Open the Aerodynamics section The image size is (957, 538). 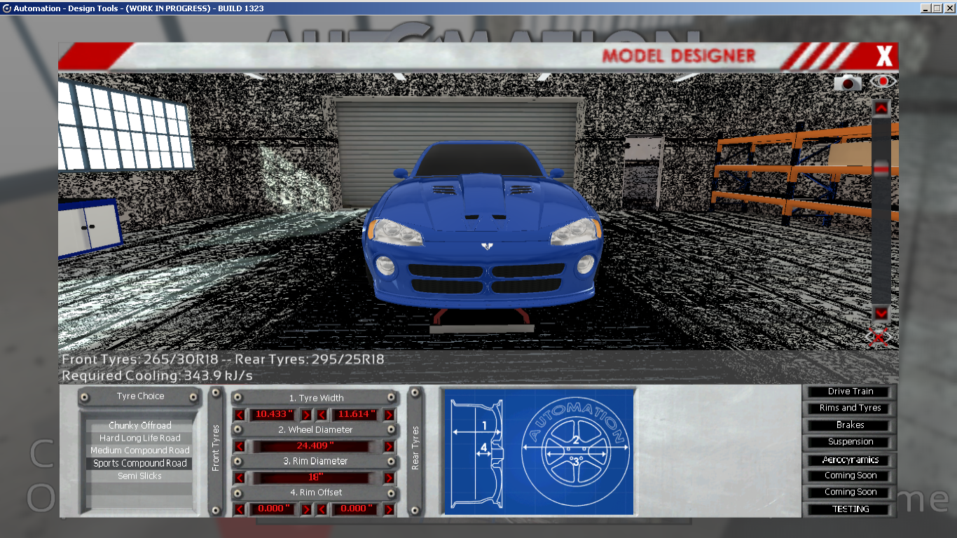point(849,460)
